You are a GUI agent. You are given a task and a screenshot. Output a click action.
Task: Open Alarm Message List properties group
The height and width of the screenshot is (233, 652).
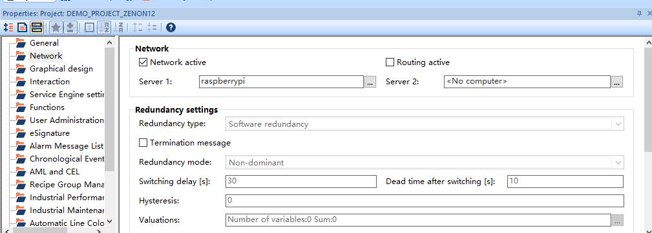[67, 145]
